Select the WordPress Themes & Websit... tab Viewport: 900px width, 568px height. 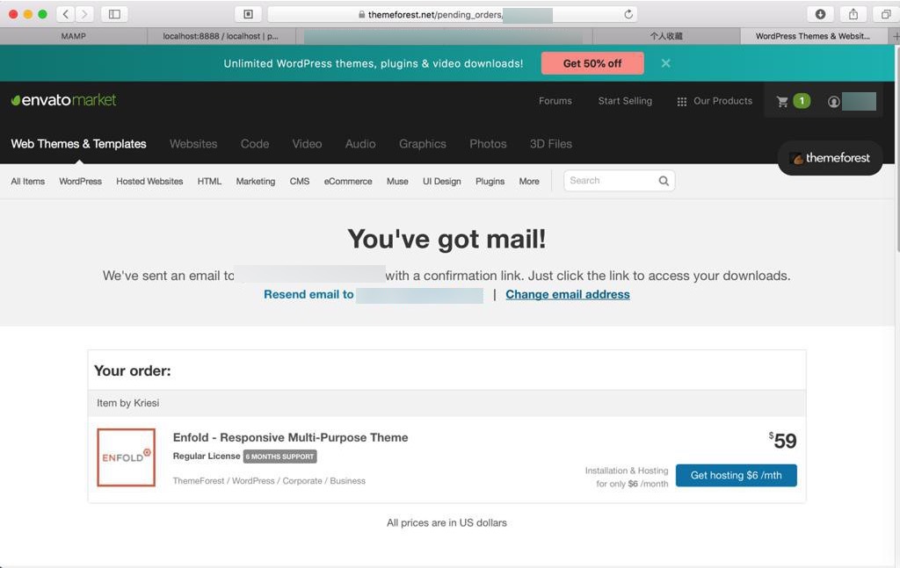pos(813,36)
